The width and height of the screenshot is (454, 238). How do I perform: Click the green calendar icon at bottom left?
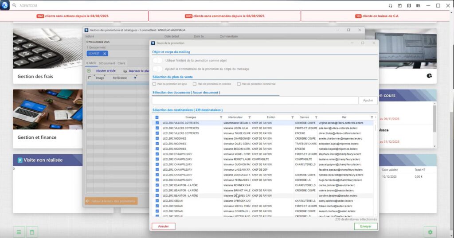(32, 232)
